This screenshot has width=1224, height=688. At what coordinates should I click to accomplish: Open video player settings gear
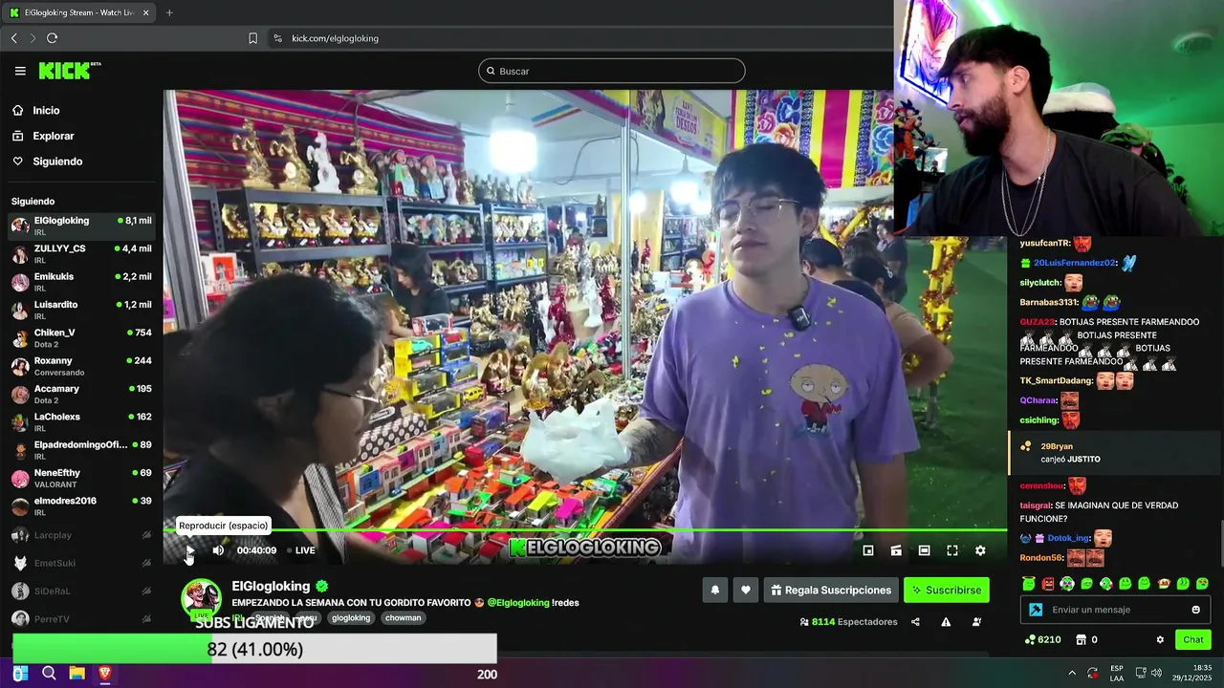point(980,550)
